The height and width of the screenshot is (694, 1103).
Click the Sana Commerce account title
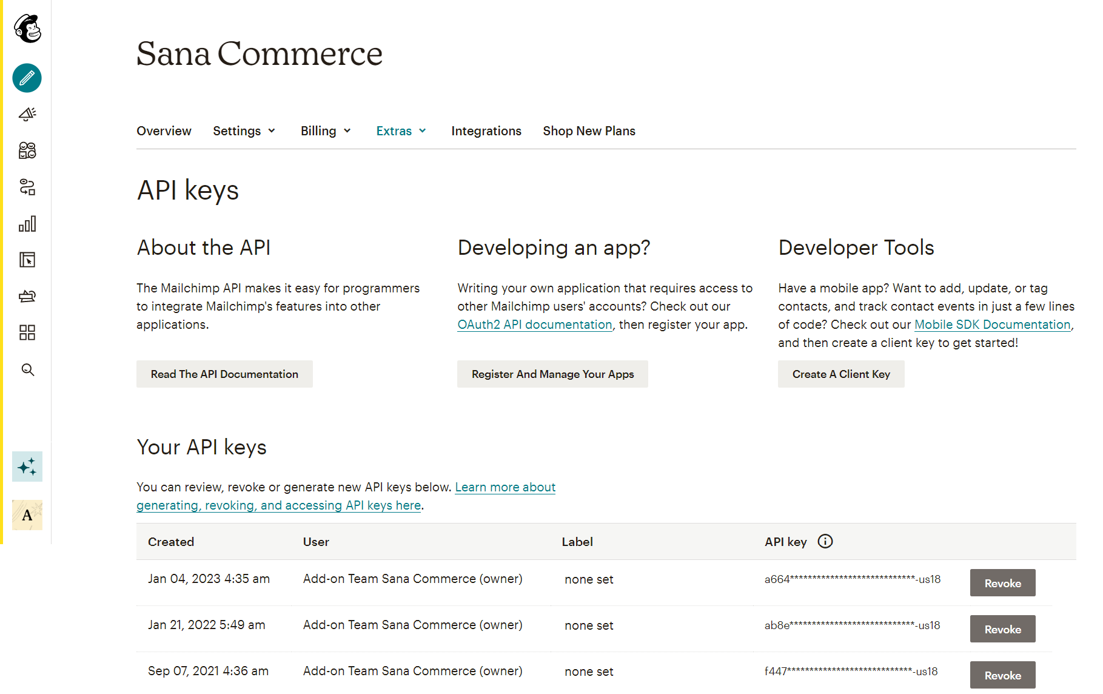click(260, 53)
